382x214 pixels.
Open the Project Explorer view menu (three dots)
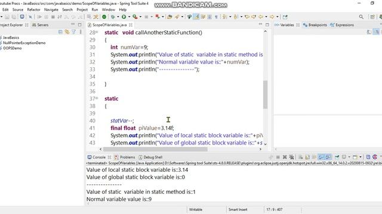click(81, 32)
